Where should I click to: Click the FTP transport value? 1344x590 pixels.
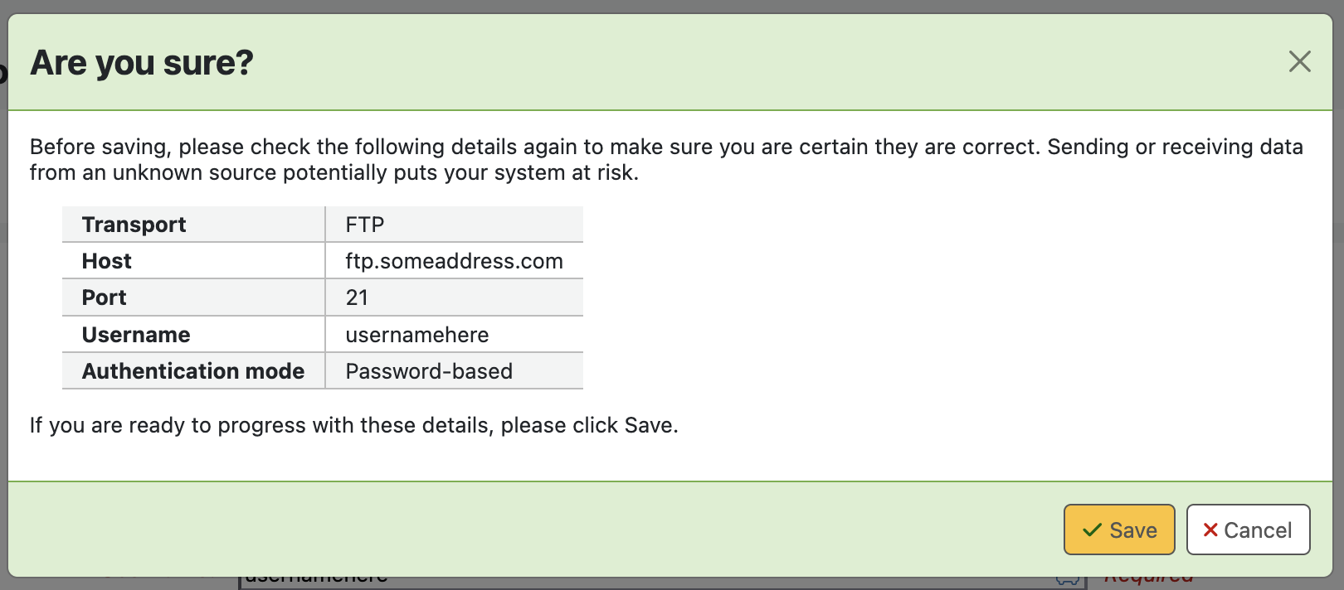coord(365,225)
